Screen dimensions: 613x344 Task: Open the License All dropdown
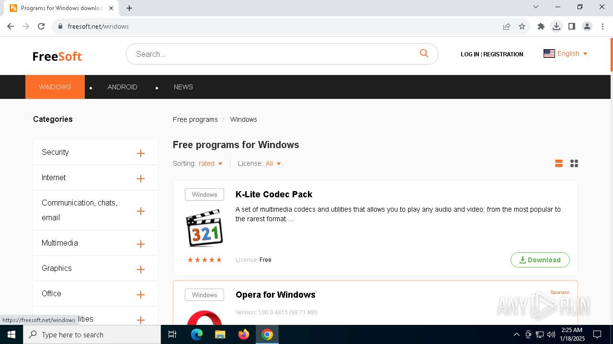(273, 163)
